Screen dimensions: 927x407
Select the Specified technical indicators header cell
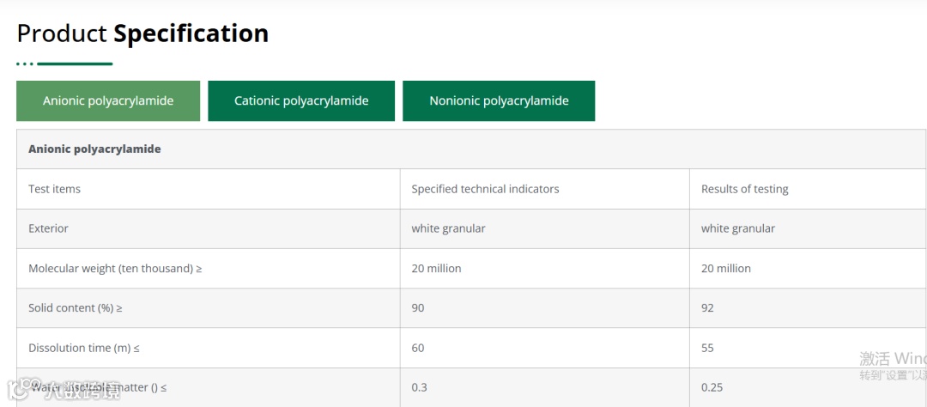click(485, 189)
